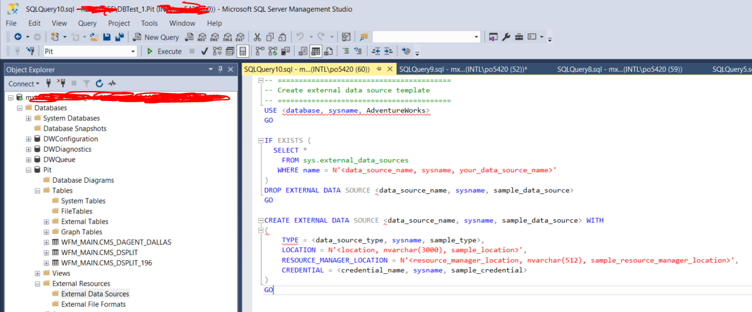Refresh the Object Explorer tree
Screen dimensions: 752x312
(99, 83)
